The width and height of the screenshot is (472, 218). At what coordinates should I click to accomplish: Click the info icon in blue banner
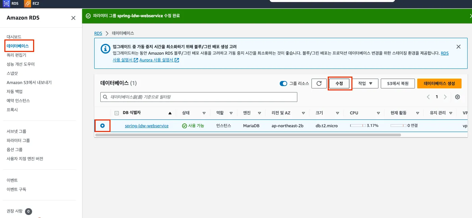(x=106, y=49)
